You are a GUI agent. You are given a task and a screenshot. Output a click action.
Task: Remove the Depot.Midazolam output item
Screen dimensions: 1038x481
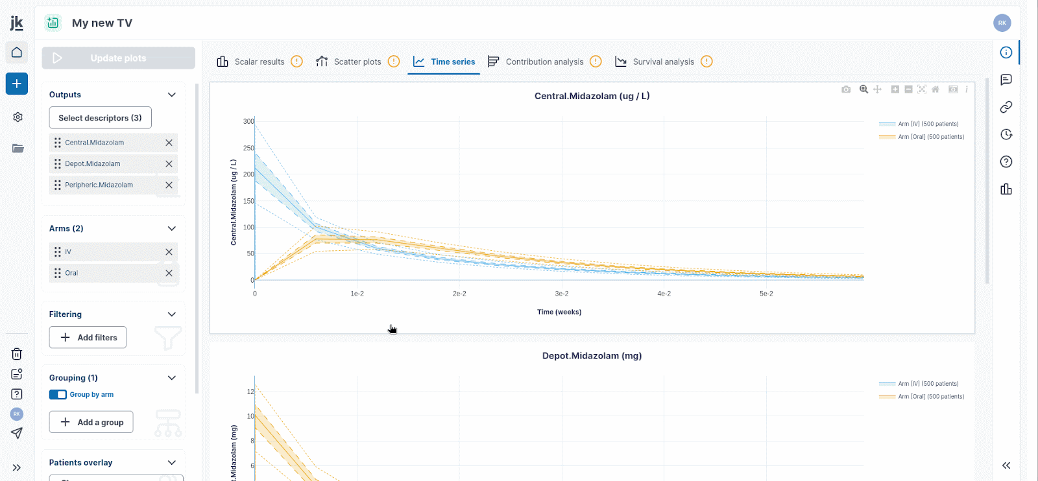(169, 164)
